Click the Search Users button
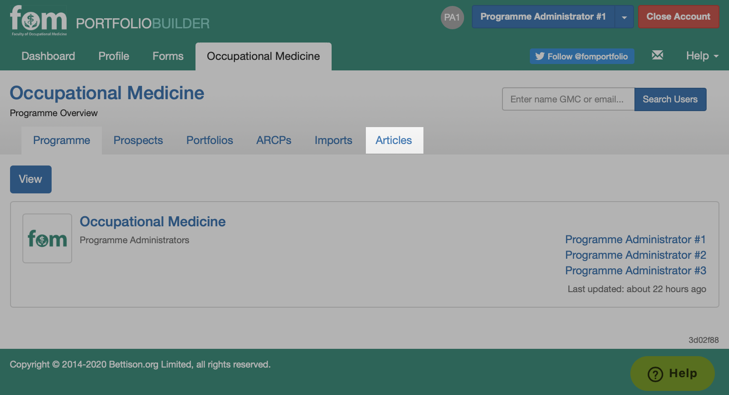Screen dimensions: 729x395 point(670,99)
